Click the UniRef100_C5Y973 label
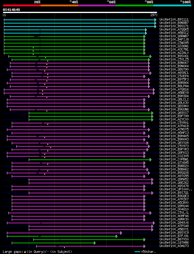The height and width of the screenshot is (254, 194). 174,146
